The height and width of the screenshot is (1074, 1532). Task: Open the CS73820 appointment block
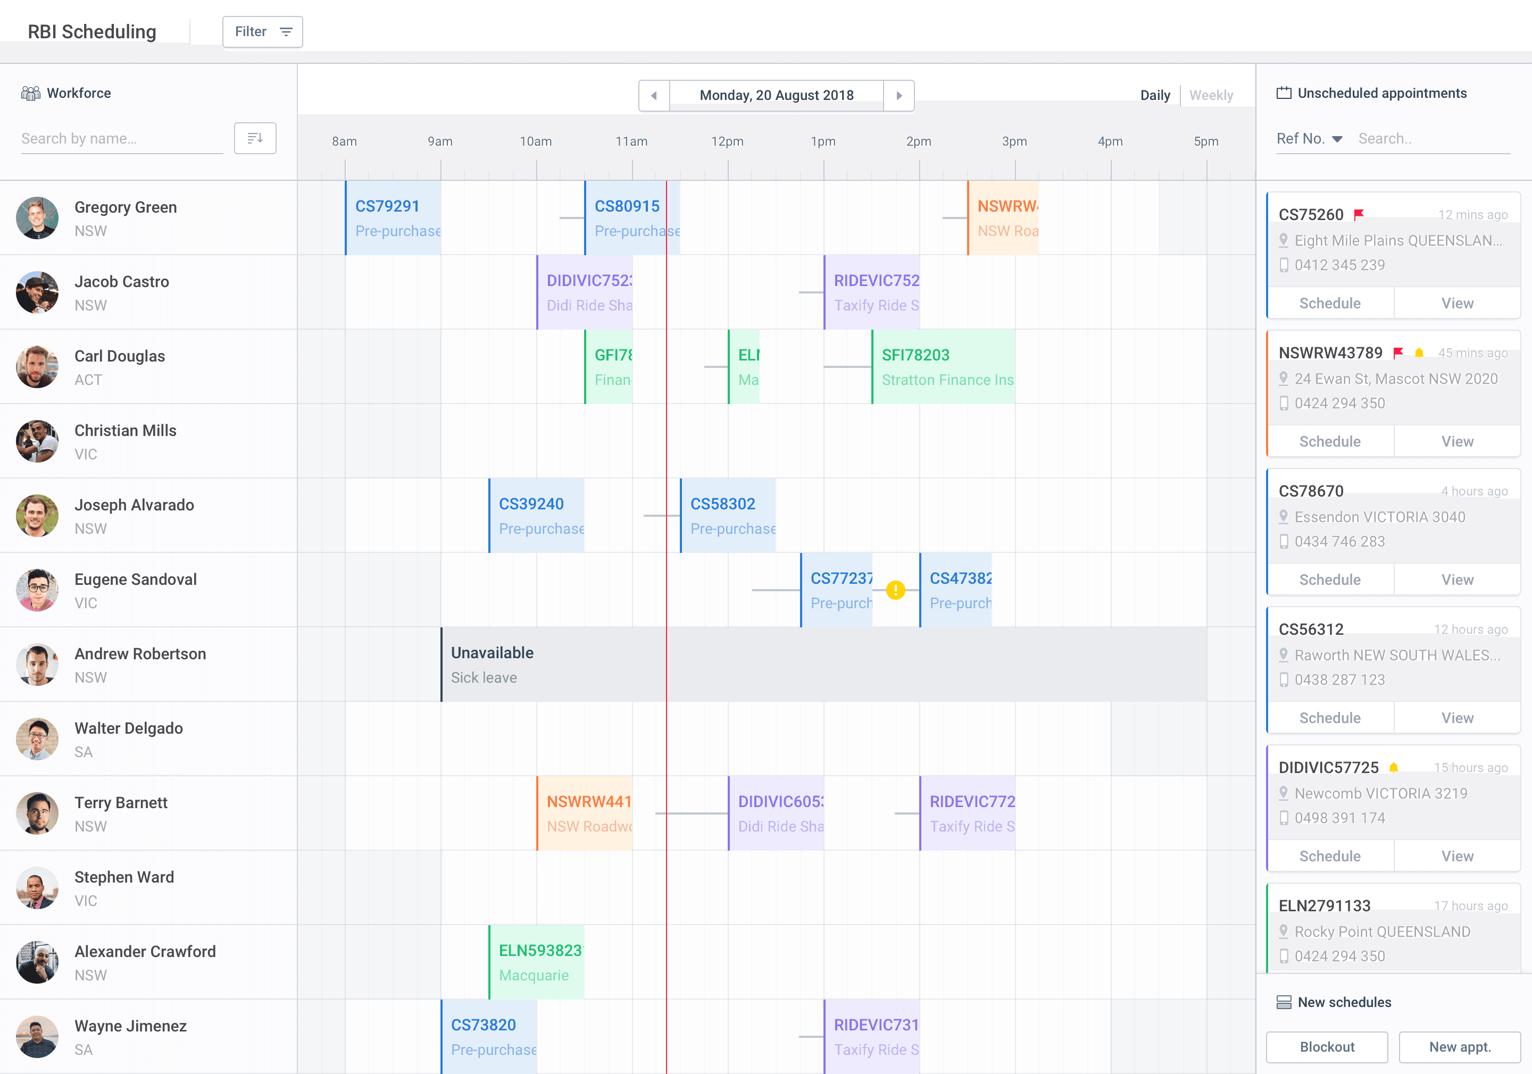click(488, 1037)
